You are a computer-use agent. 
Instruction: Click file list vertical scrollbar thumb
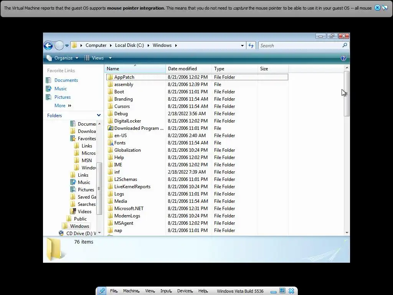pyautogui.click(x=347, y=94)
